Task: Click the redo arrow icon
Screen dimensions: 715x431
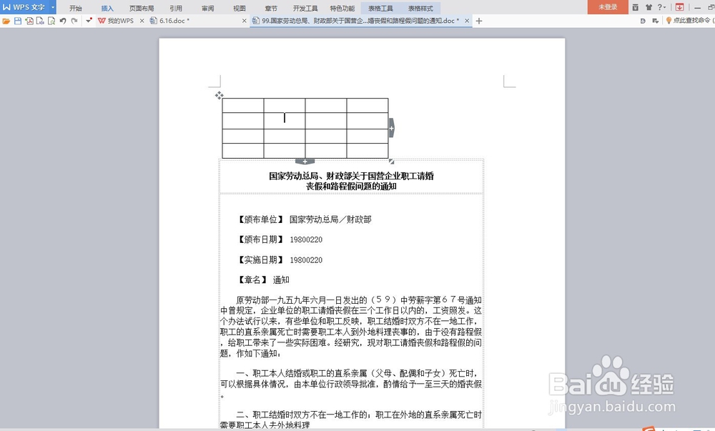Action: click(x=74, y=21)
